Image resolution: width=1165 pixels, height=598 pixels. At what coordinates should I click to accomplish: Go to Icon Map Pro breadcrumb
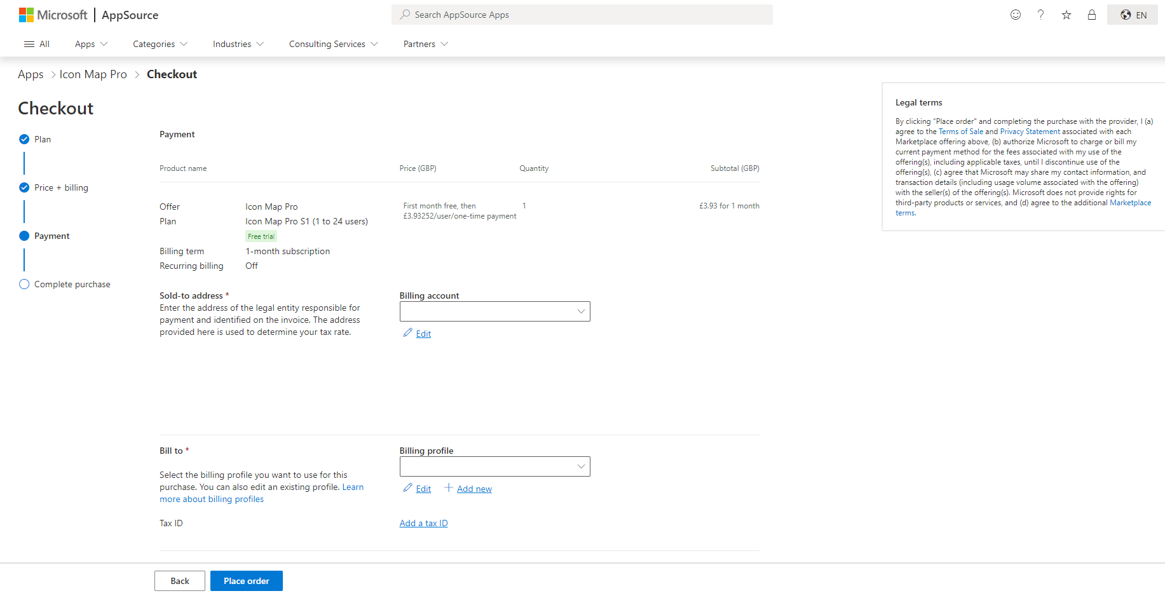(93, 74)
